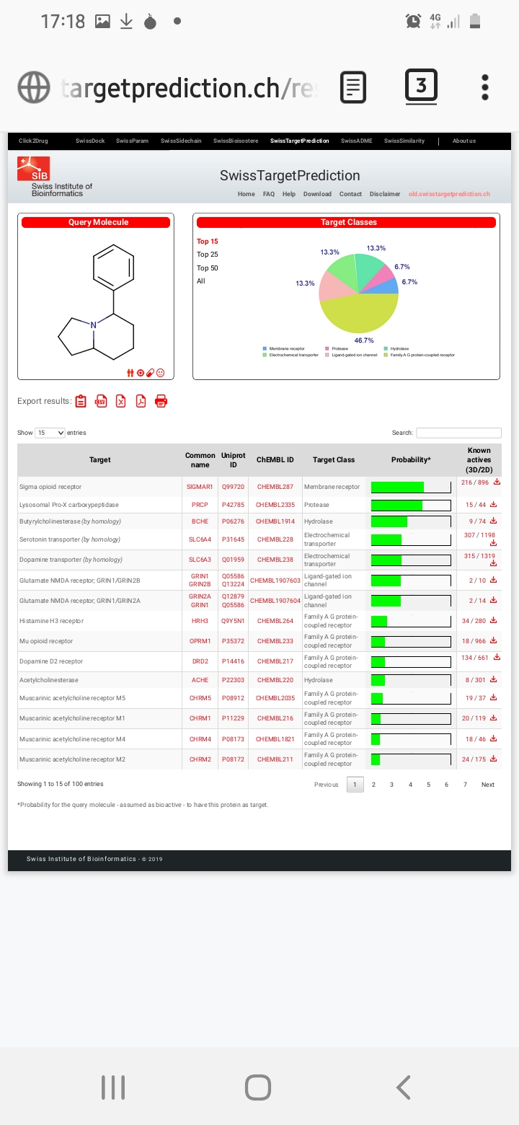Open SwissParam in top navigation bar
The image size is (519, 1125).
point(132,141)
